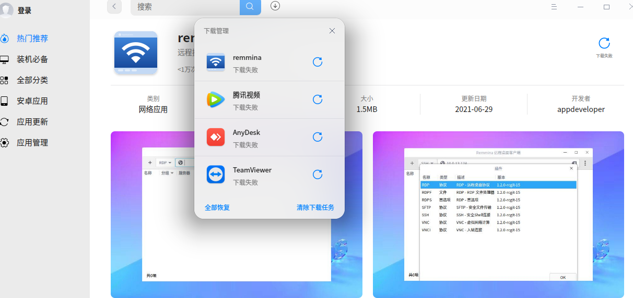Retry the remmina download
This screenshot has width=633, height=298.
click(317, 62)
